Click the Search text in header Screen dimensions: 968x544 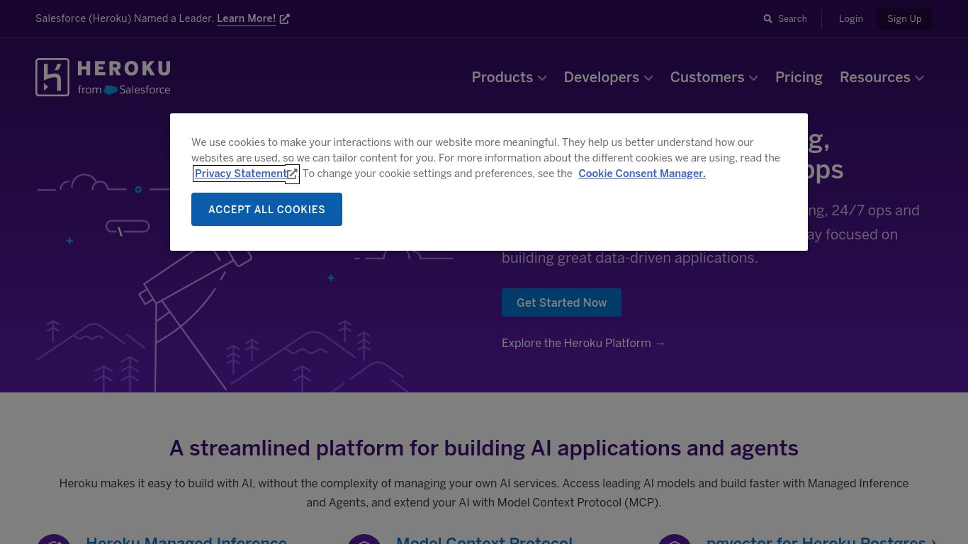coord(792,19)
